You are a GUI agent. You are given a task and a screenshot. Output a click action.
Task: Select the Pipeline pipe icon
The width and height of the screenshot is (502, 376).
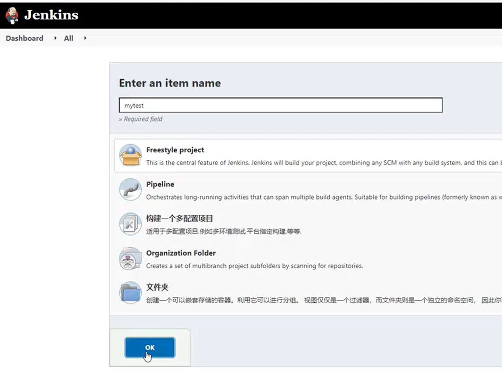[x=130, y=190]
